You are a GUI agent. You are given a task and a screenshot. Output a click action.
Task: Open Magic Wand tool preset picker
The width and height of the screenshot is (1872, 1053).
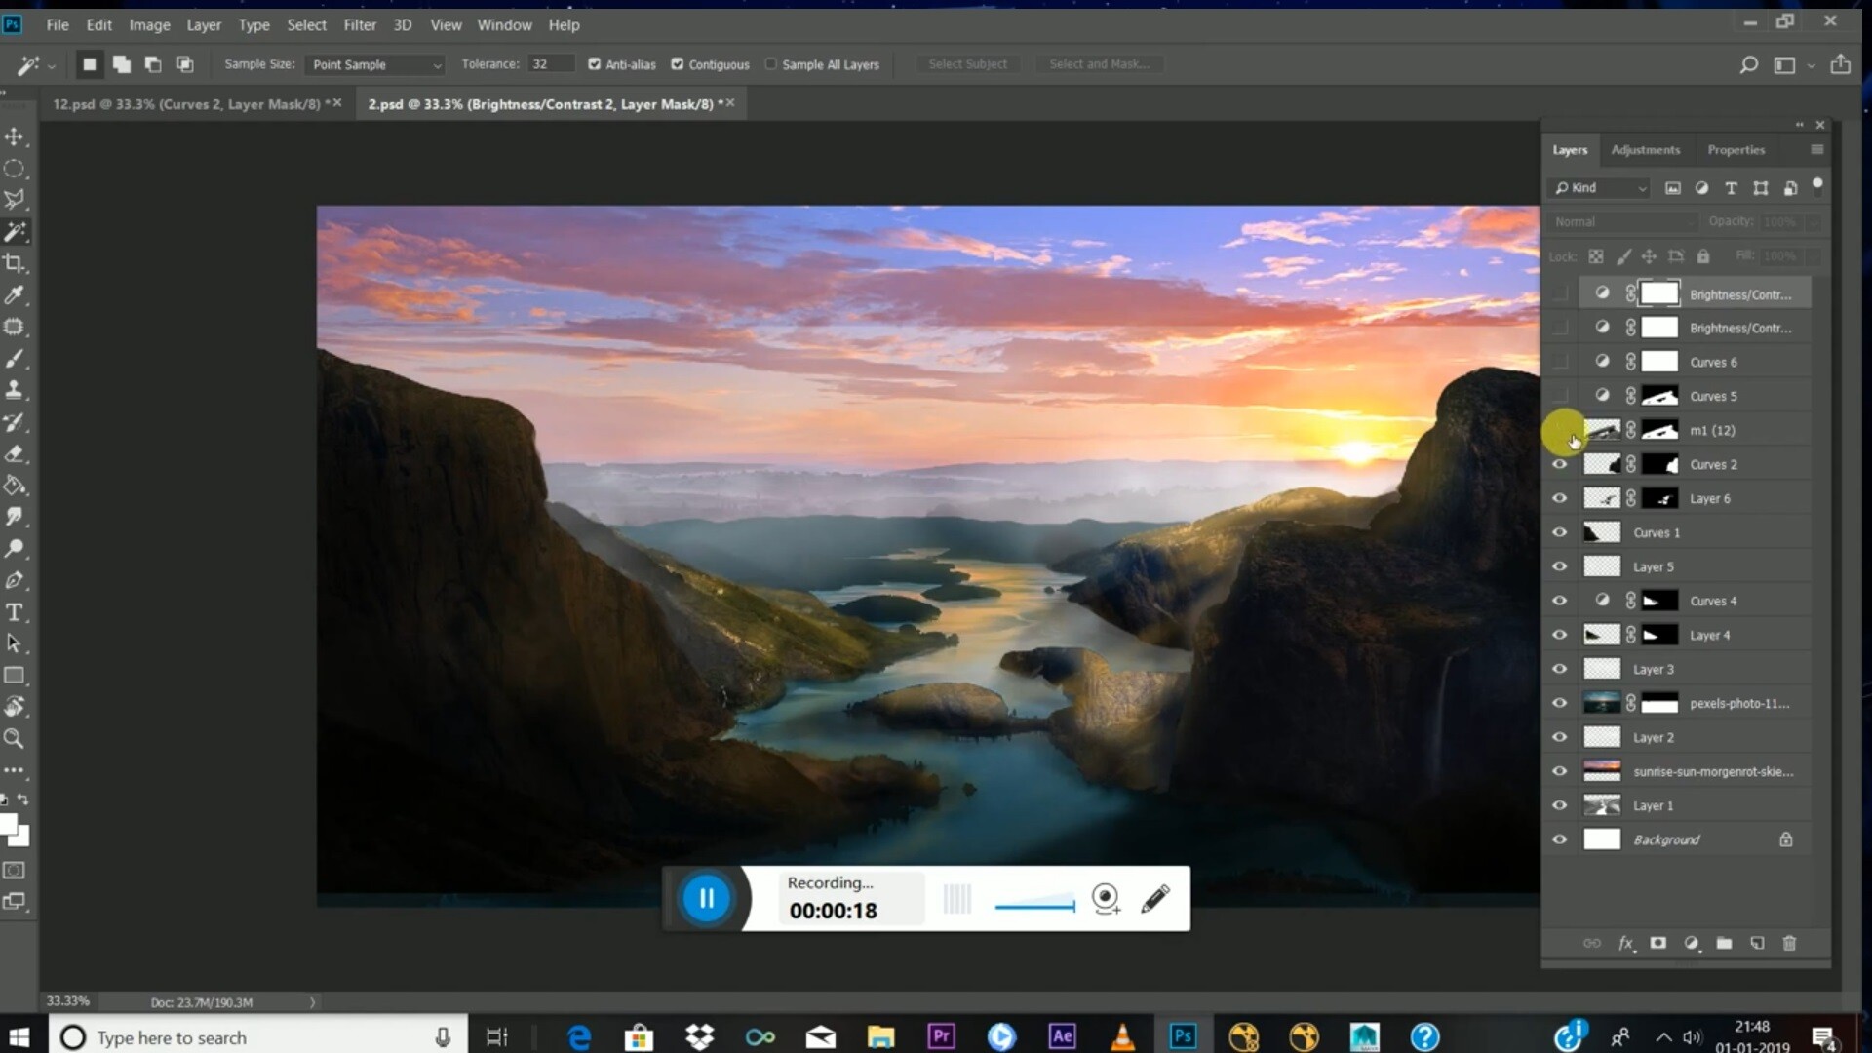point(36,65)
